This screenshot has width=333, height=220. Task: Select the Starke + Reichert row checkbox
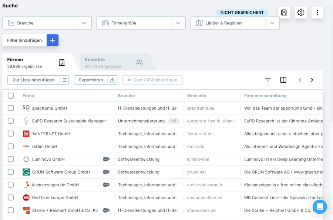(x=11, y=210)
